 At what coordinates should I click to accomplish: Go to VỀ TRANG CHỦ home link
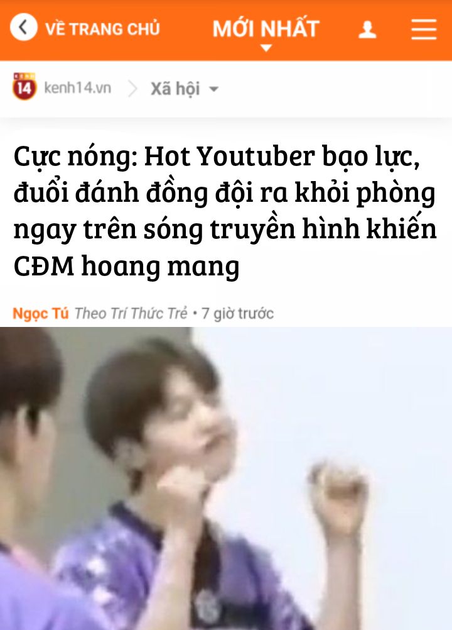102,29
